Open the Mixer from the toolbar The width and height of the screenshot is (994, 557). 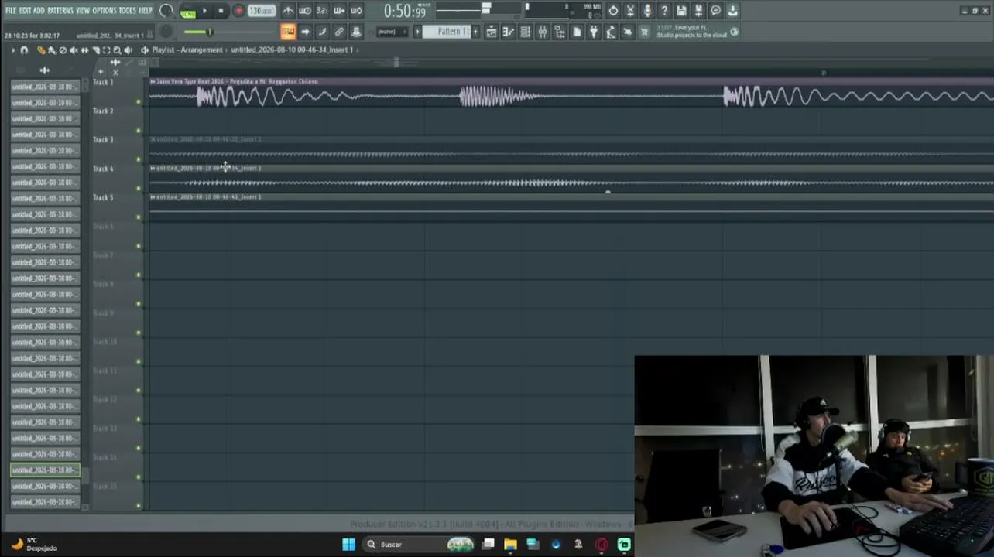coord(542,32)
